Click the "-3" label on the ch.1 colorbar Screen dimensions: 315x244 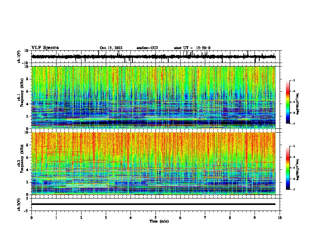294,80
